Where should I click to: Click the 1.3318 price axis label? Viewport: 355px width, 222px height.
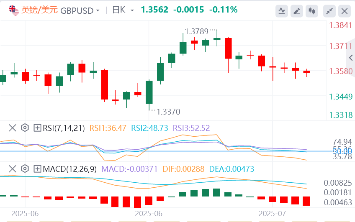coord(340,115)
